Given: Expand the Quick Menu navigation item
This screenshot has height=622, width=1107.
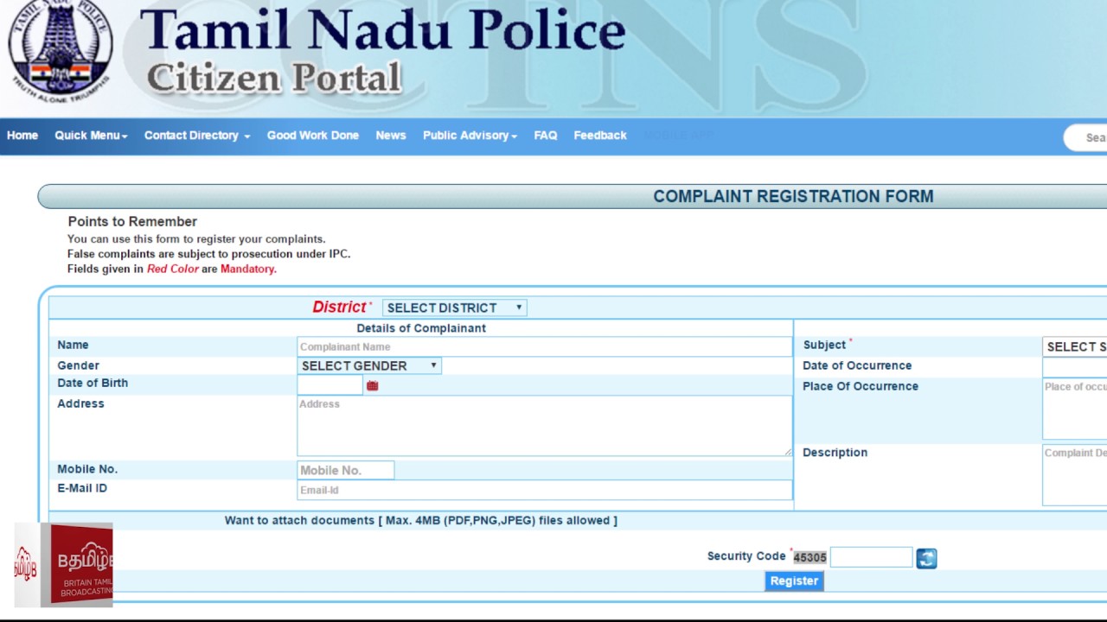Looking at the screenshot, I should (x=91, y=136).
